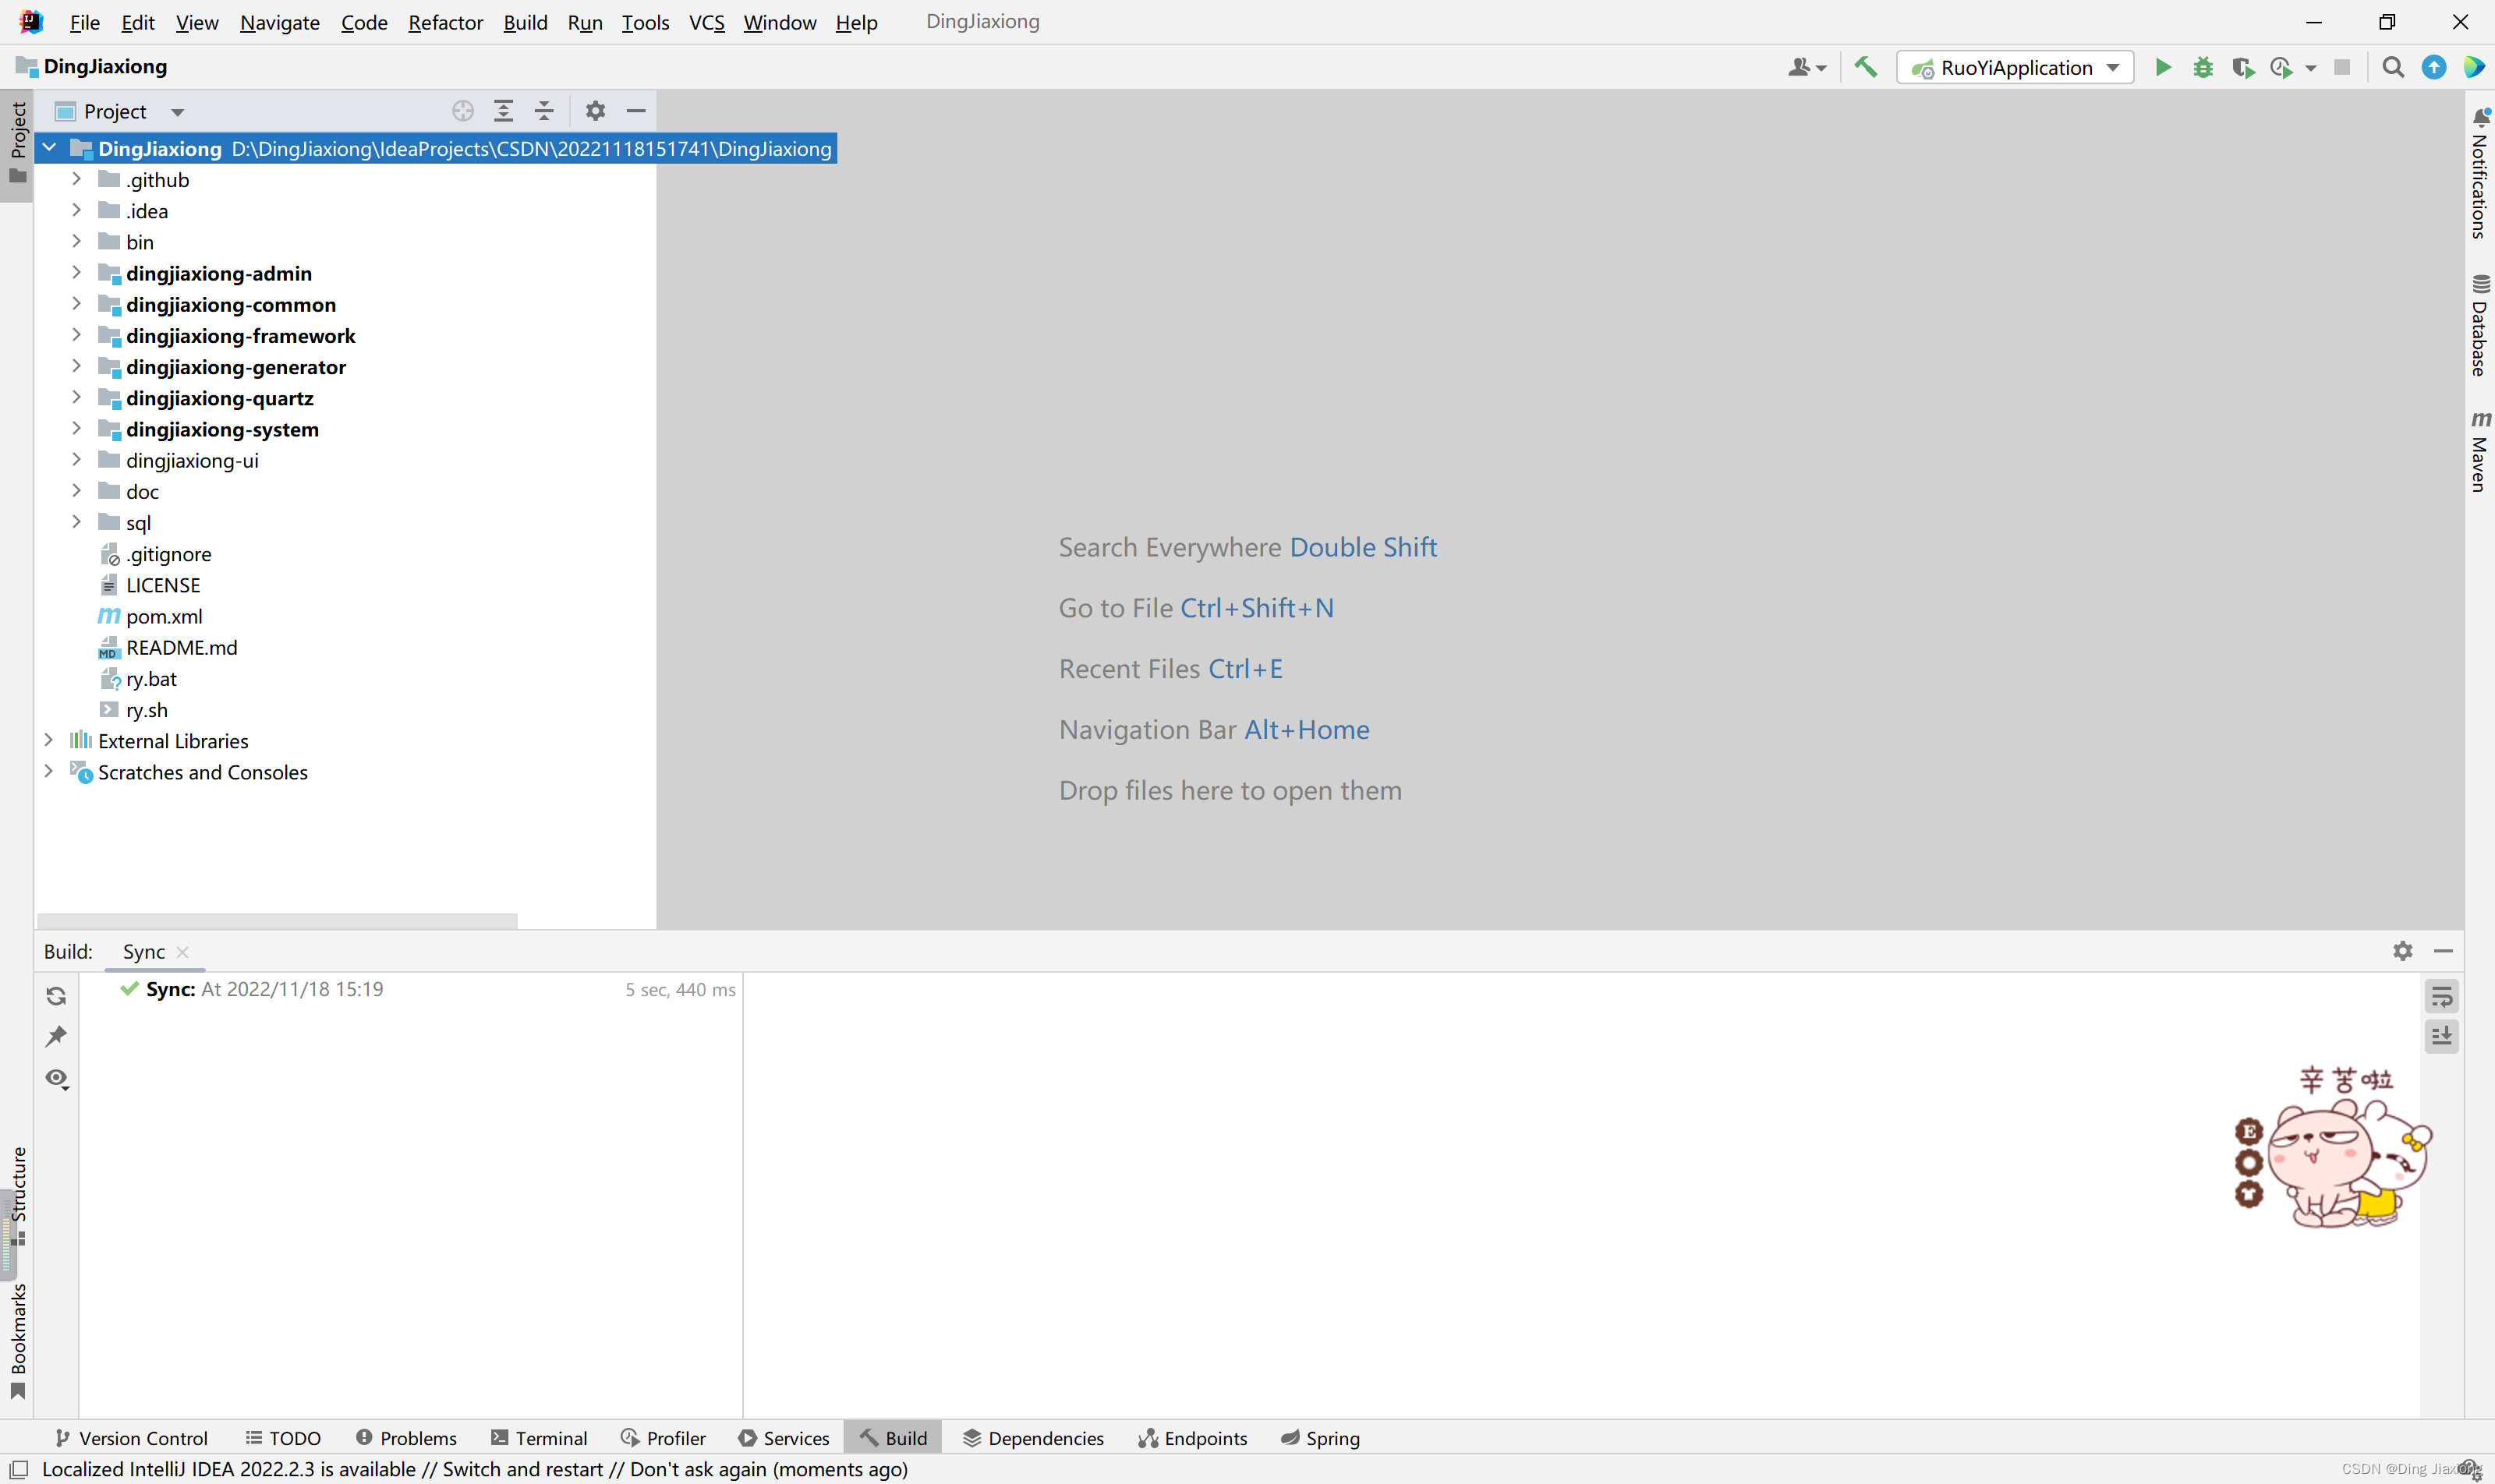
Task: Toggle the eye view options in Build panel
Action: pos(57,1079)
